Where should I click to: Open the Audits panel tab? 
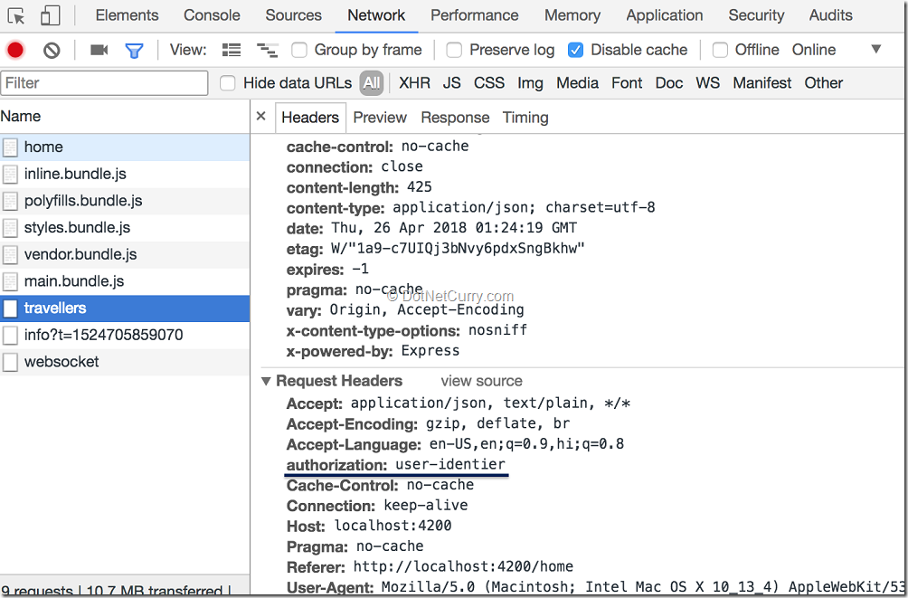click(831, 15)
